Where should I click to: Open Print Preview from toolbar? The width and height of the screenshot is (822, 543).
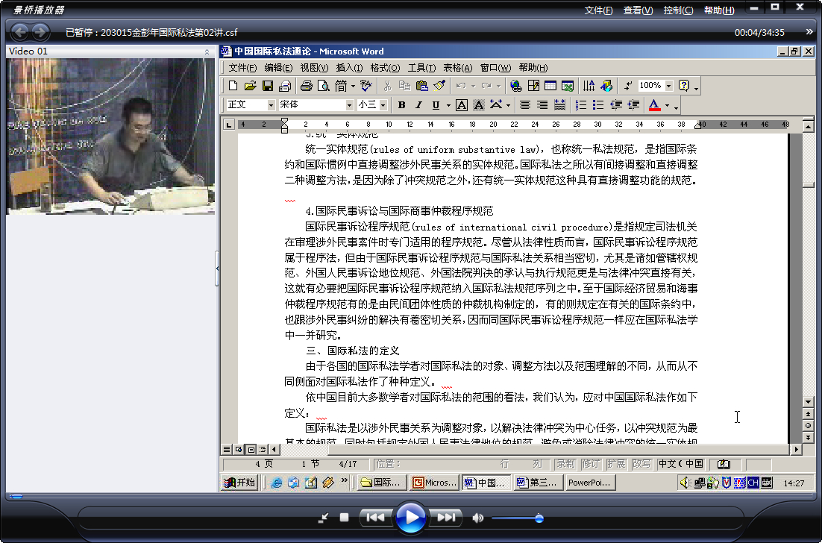(324, 86)
